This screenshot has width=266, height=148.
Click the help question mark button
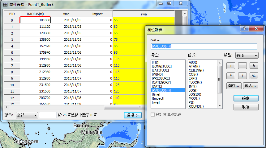[x=244, y=29]
